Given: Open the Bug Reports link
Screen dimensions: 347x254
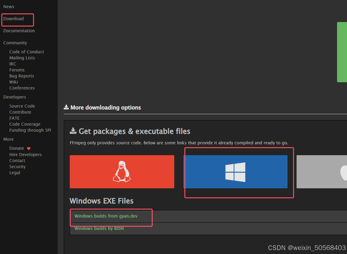Looking at the screenshot, I should tap(22, 76).
